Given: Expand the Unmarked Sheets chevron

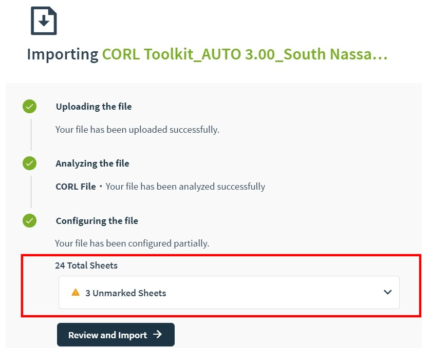Looking at the screenshot, I should click(387, 292).
